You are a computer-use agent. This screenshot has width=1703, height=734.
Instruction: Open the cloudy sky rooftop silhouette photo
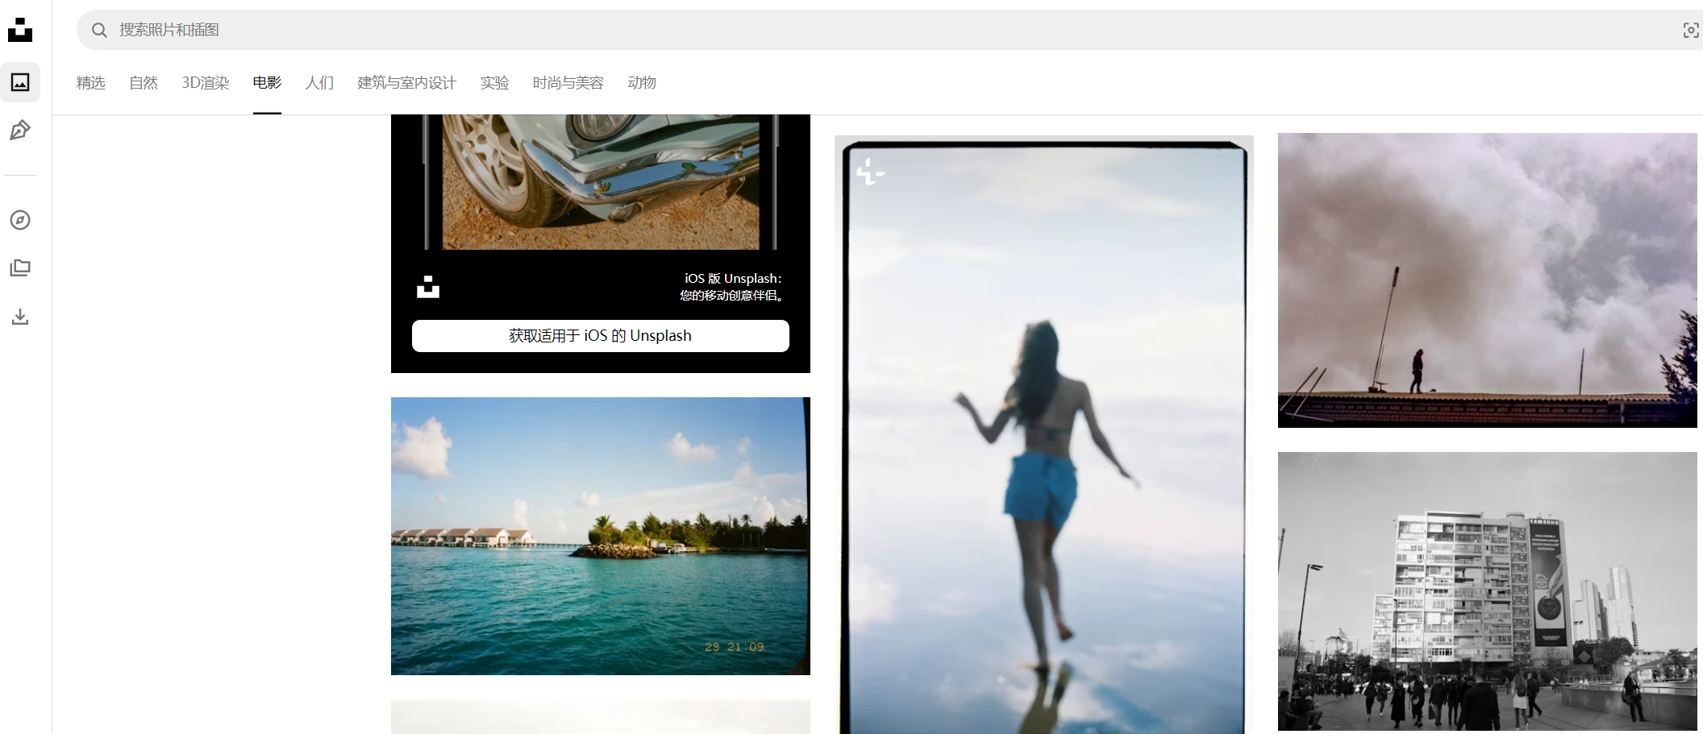1487,280
